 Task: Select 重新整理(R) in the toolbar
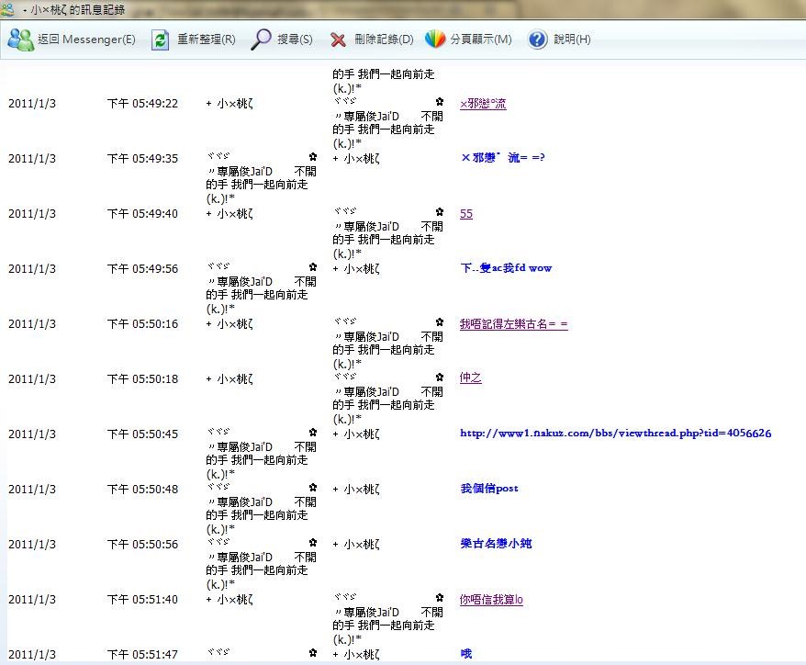206,39
